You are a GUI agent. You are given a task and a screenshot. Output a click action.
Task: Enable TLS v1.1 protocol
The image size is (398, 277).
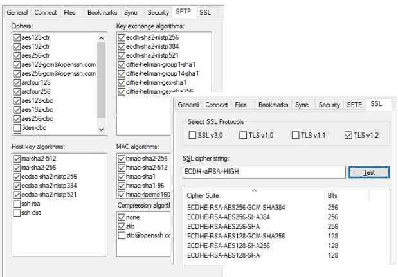[x=296, y=135]
